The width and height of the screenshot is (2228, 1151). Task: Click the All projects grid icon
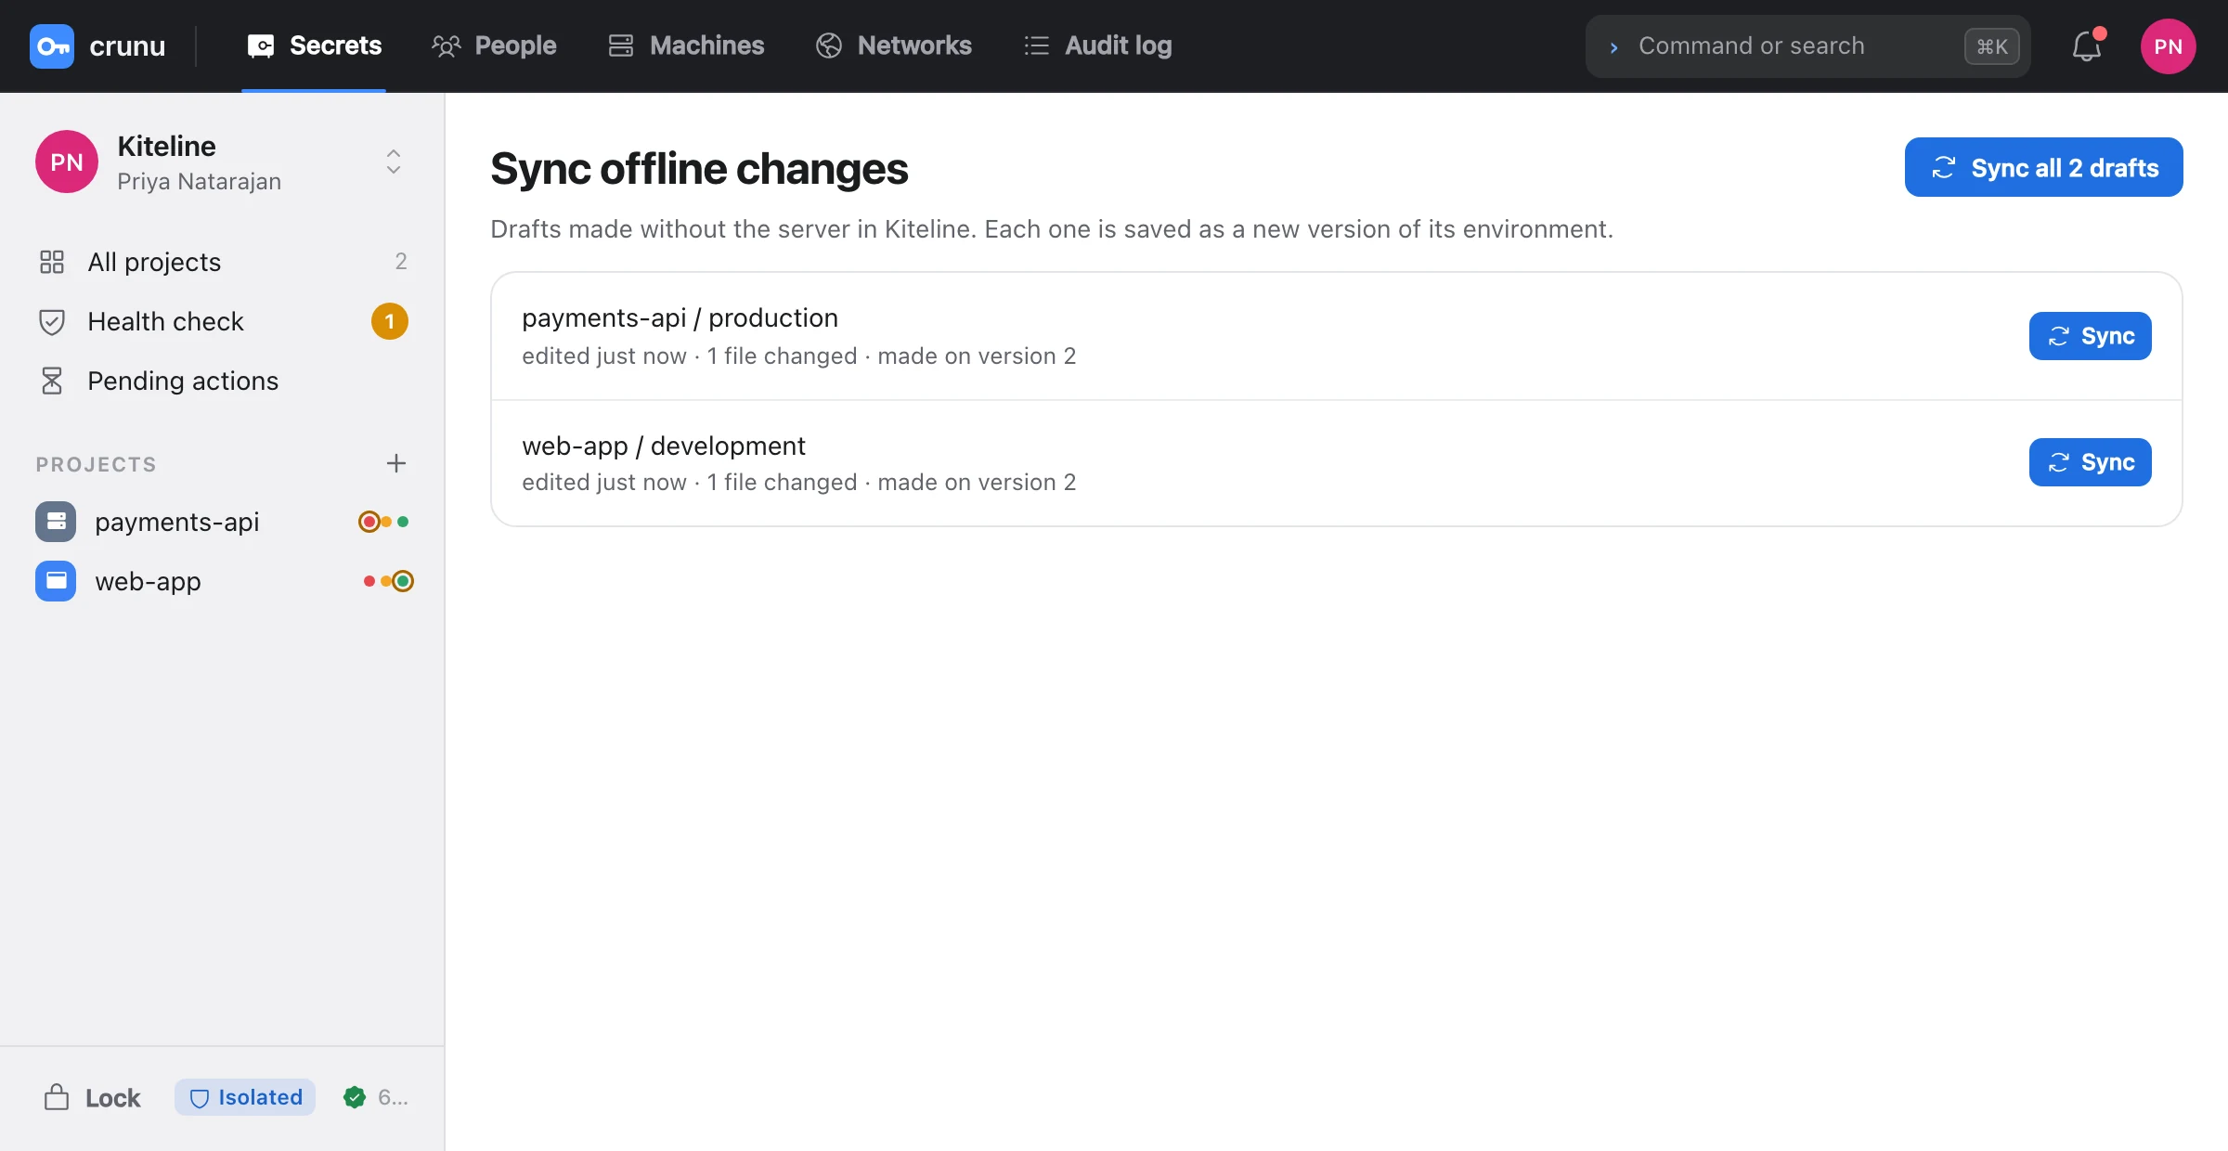click(x=52, y=262)
